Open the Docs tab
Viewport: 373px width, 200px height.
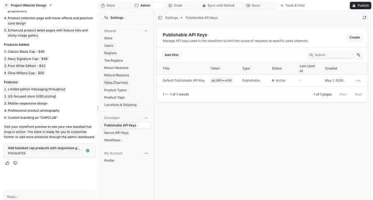point(260,5)
